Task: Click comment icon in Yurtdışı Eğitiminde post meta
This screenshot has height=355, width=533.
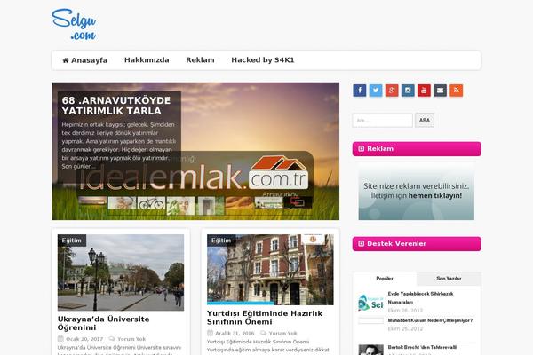Action: 263,333
